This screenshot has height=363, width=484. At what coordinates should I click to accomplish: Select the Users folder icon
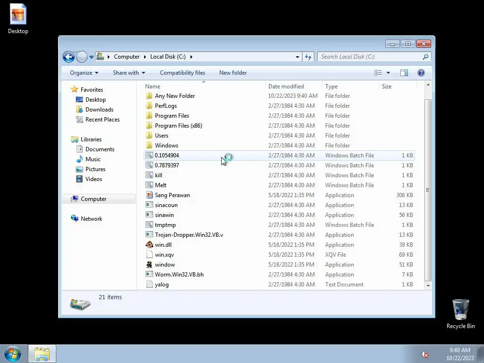tap(149, 136)
